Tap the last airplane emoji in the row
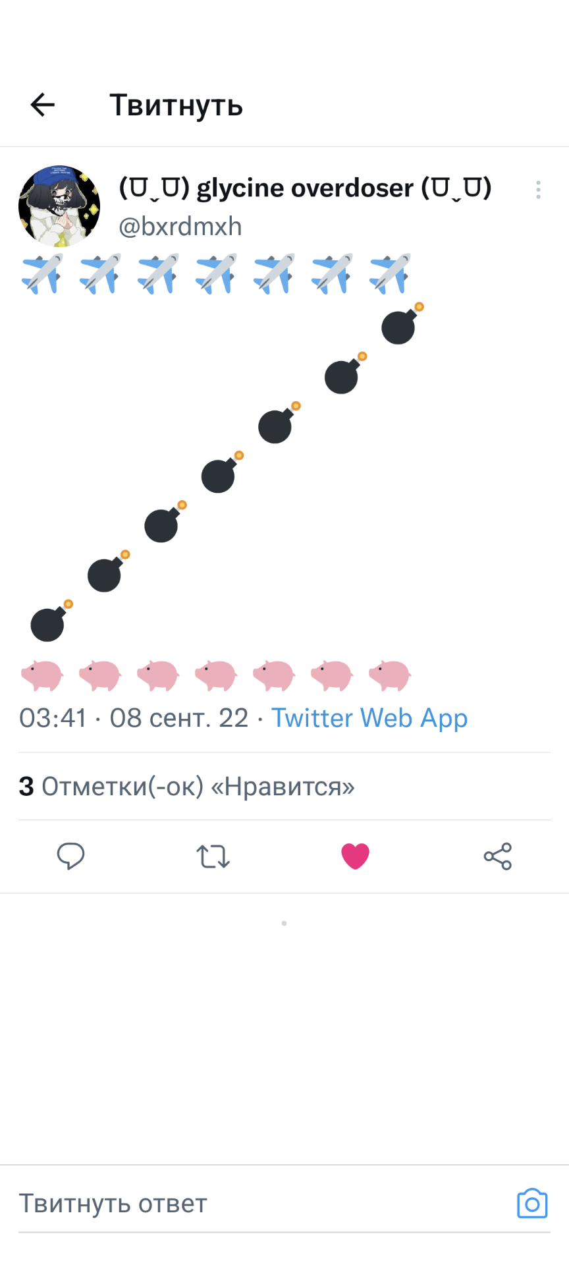This screenshot has height=1265, width=569. pos(390,273)
